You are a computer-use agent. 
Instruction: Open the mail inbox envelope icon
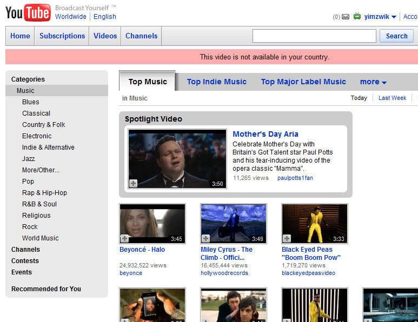(x=346, y=17)
